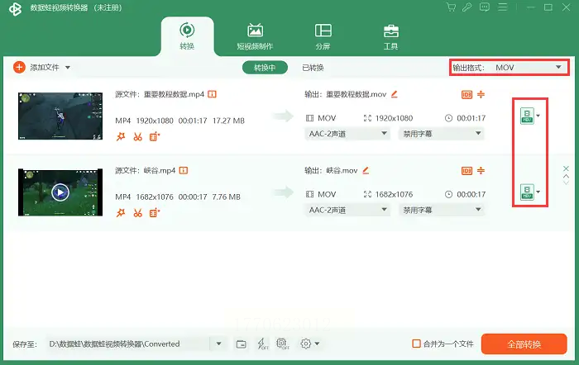Play the 峡谷.mp4 video thumbnail
Viewport: 579px width, 365px height.
[59, 192]
